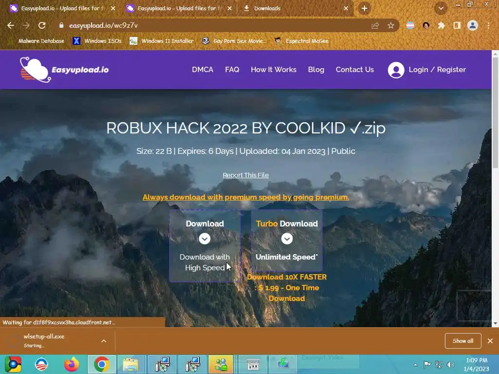Toggle the browser side panel icon
499x374 pixels.
457,25
